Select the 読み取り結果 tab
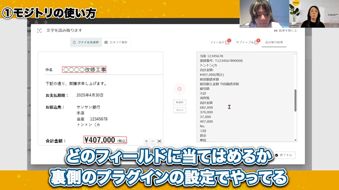Image resolution: width=339 pixels, height=190 pixels. click(x=274, y=42)
